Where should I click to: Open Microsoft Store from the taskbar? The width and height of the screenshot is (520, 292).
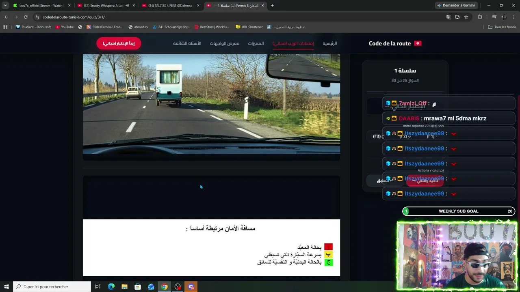(x=138, y=287)
